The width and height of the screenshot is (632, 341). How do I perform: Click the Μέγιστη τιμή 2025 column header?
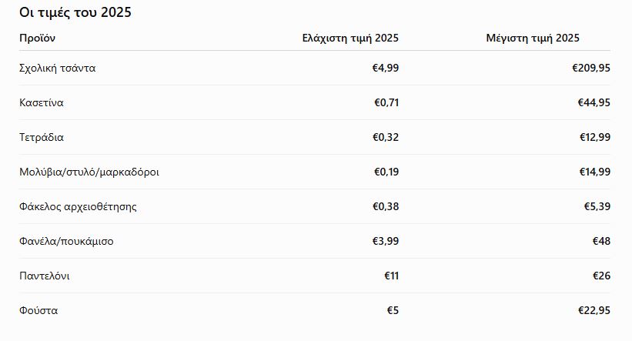(x=533, y=38)
